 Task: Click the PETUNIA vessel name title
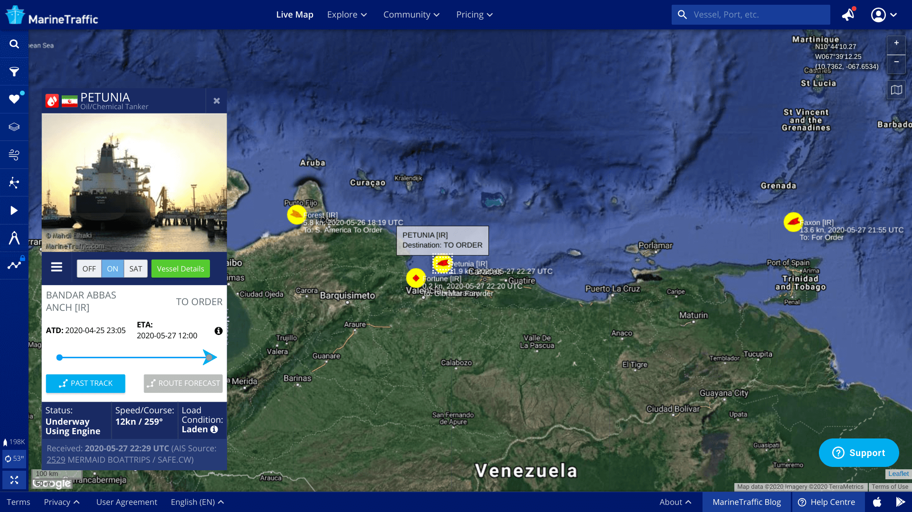point(105,97)
